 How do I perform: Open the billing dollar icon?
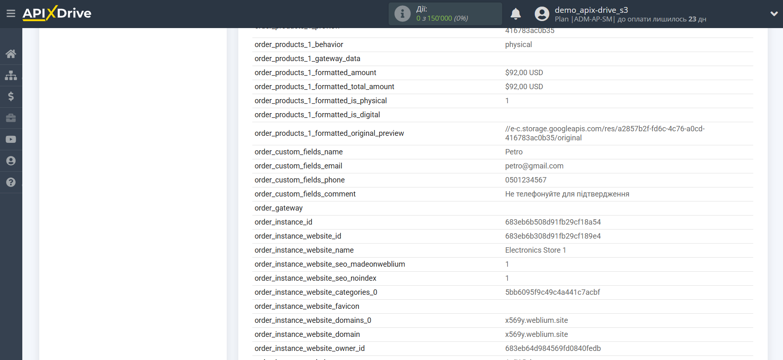(11, 97)
